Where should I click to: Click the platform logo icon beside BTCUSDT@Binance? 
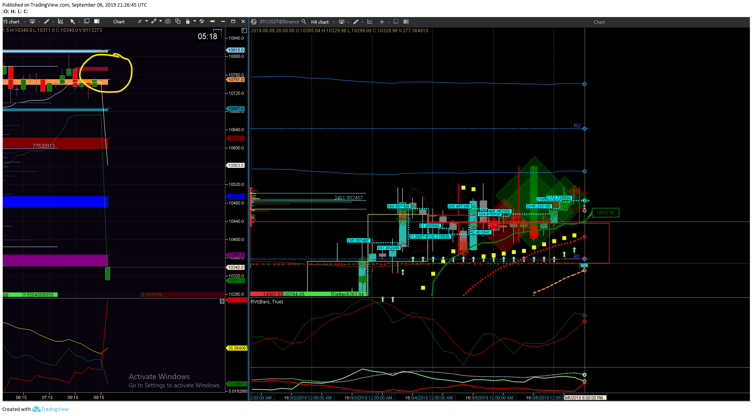254,22
